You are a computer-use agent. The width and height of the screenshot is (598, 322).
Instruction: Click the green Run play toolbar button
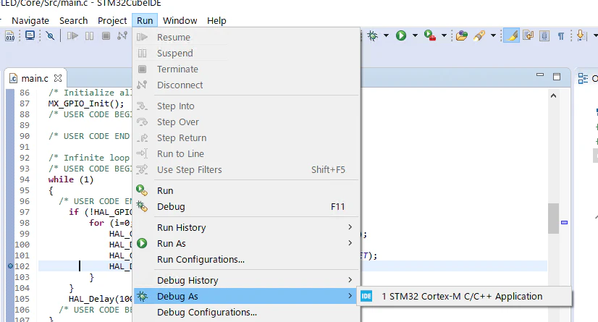point(401,36)
